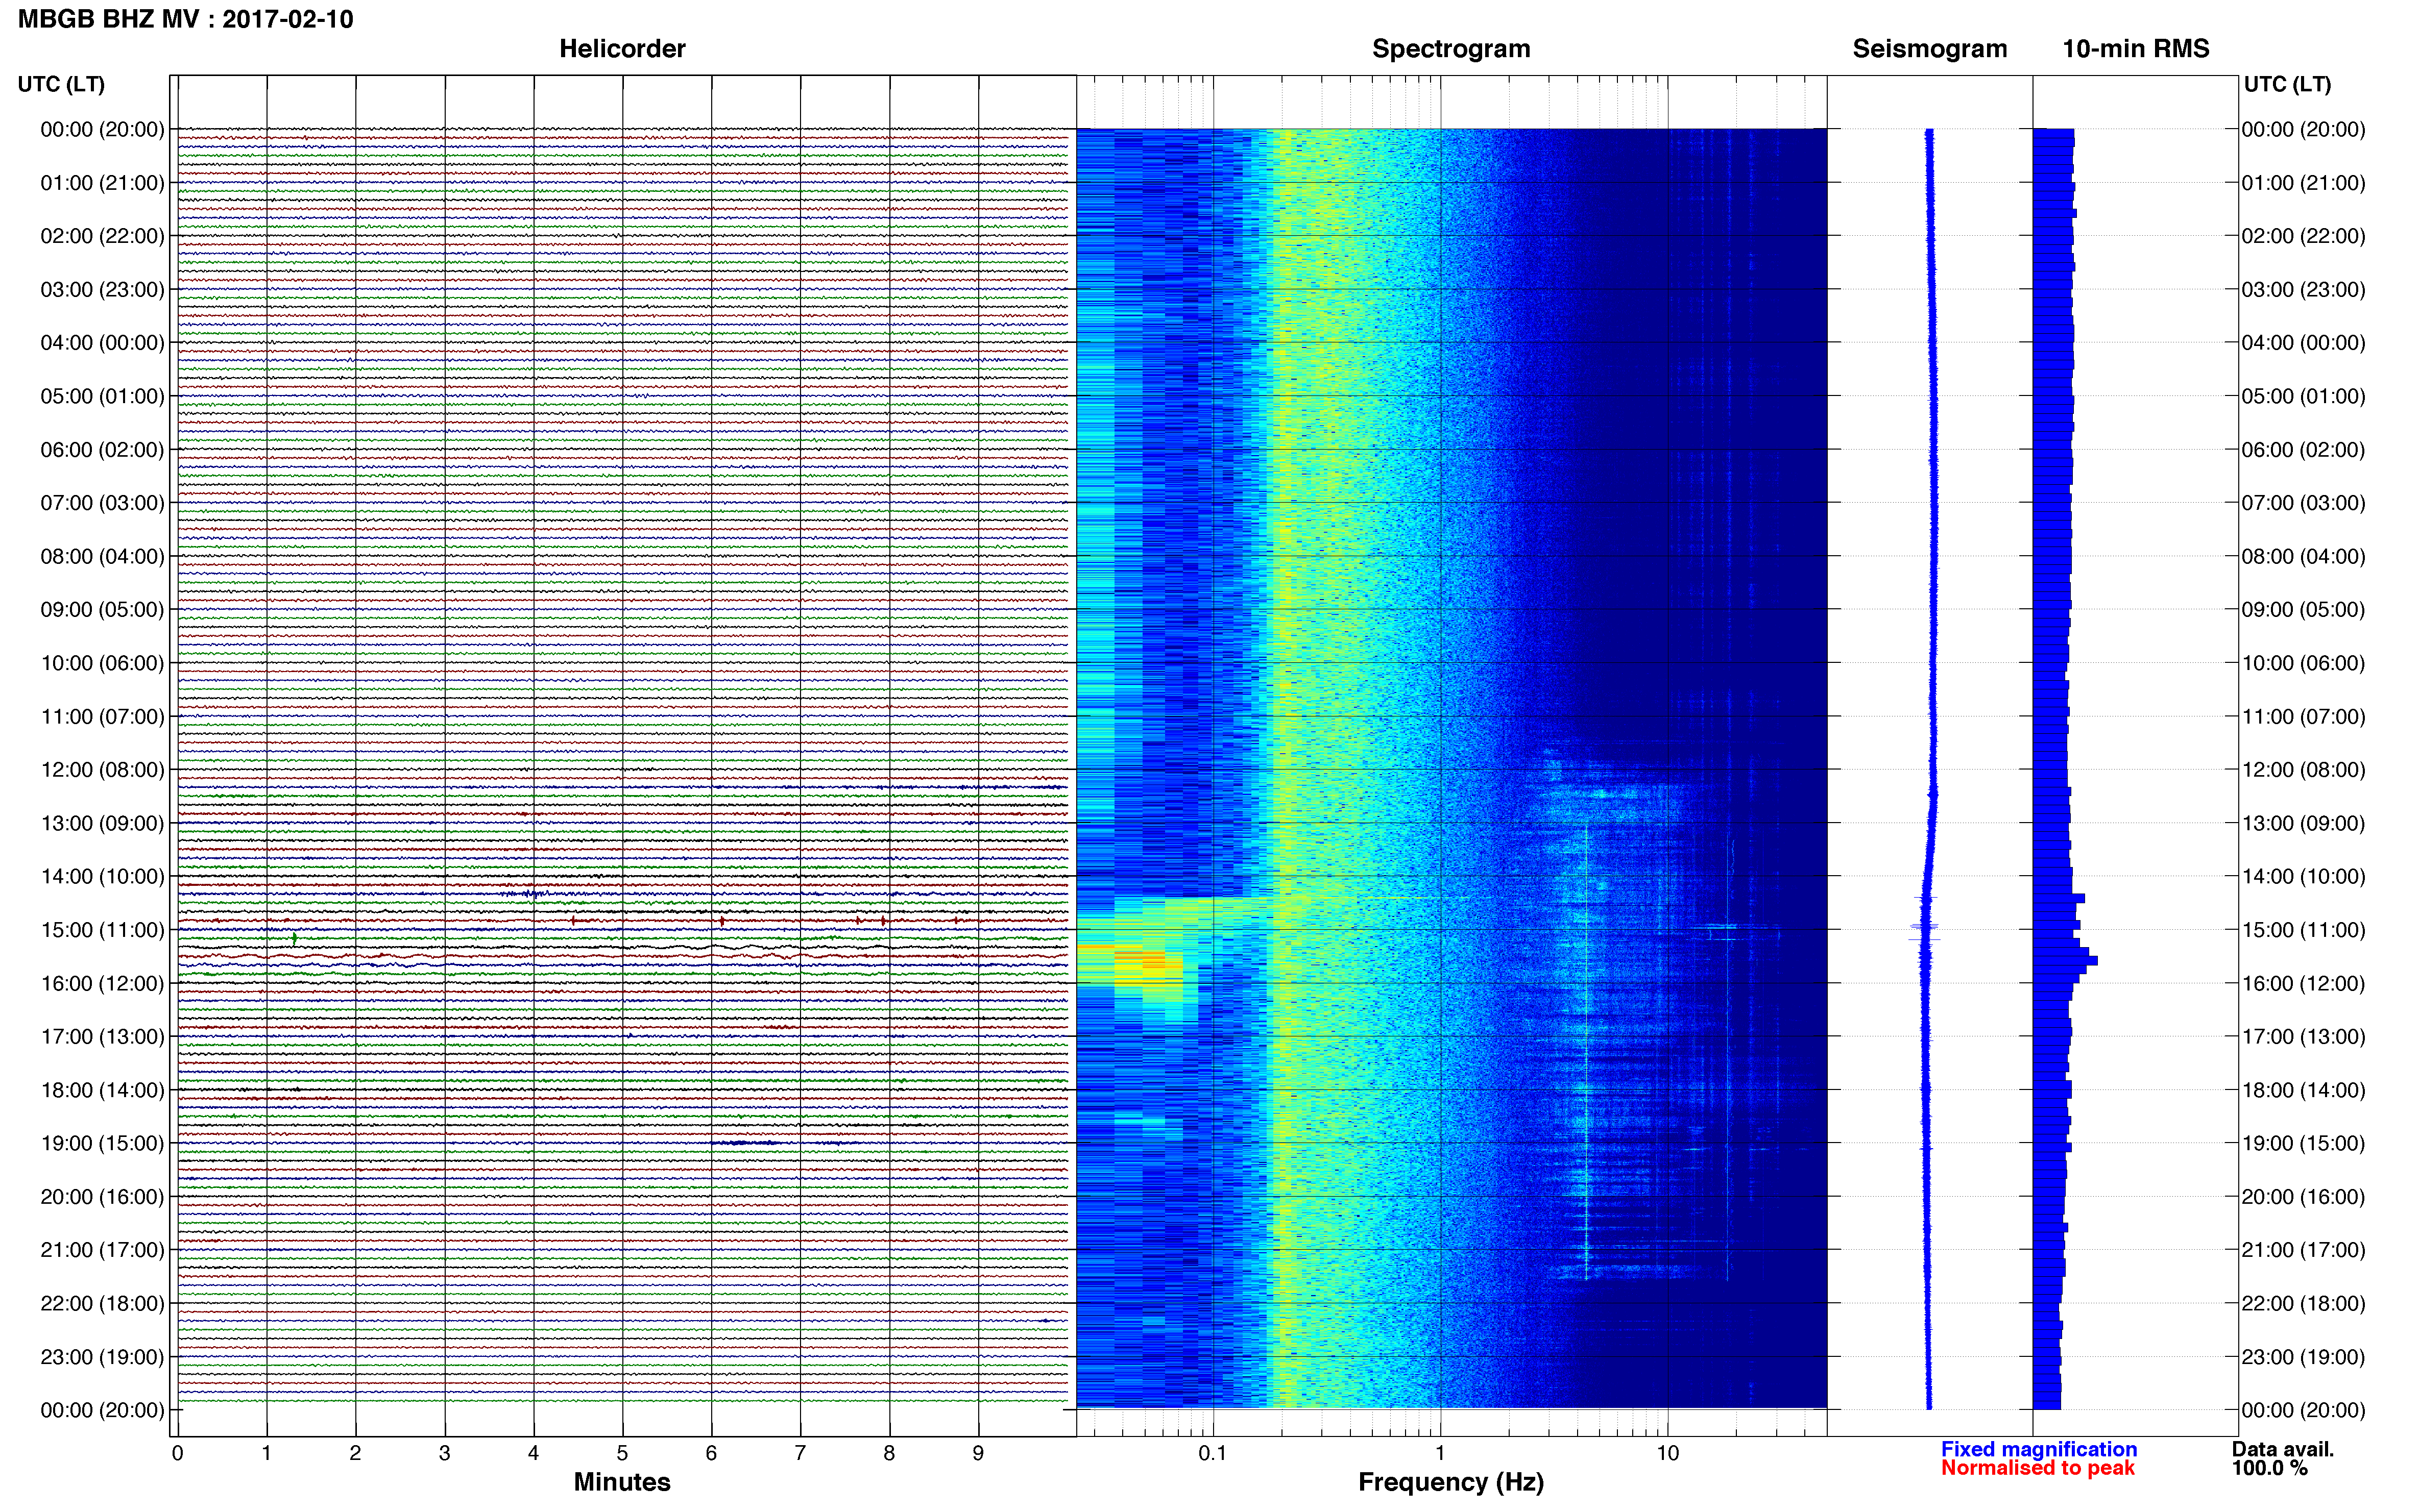
Task: Click the left '15:00 (11:00)' time label
Action: (102, 929)
